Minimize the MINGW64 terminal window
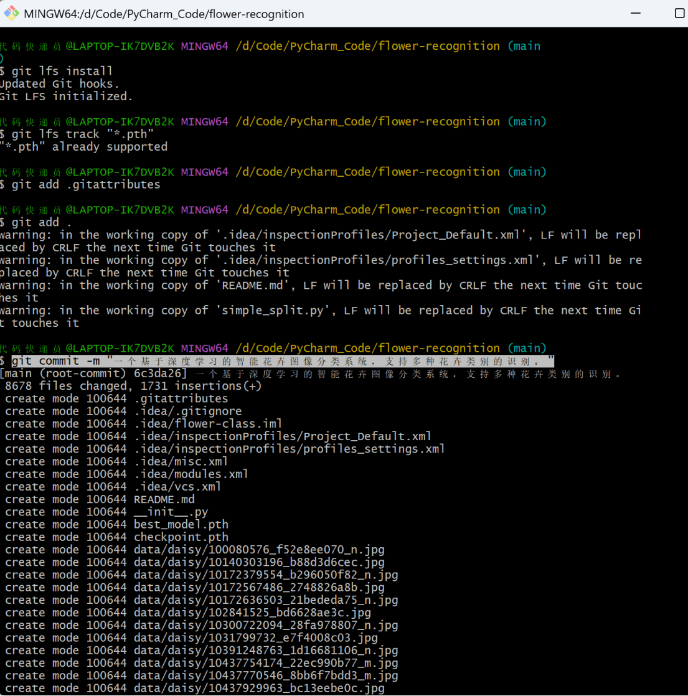688x696 pixels. pos(634,14)
